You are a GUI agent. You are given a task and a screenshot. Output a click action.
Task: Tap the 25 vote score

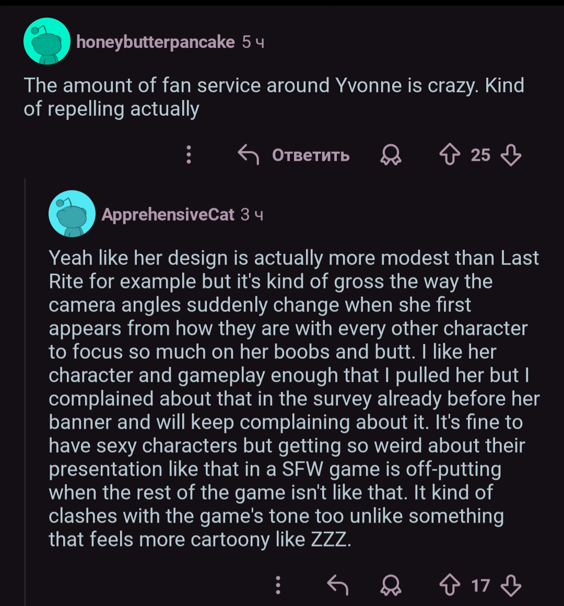coord(480,155)
